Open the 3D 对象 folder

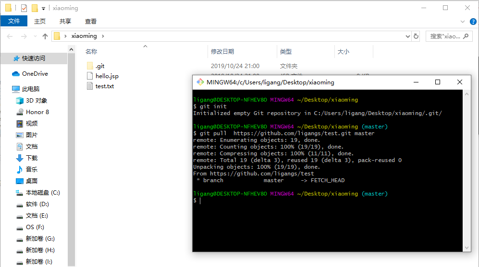click(x=37, y=100)
